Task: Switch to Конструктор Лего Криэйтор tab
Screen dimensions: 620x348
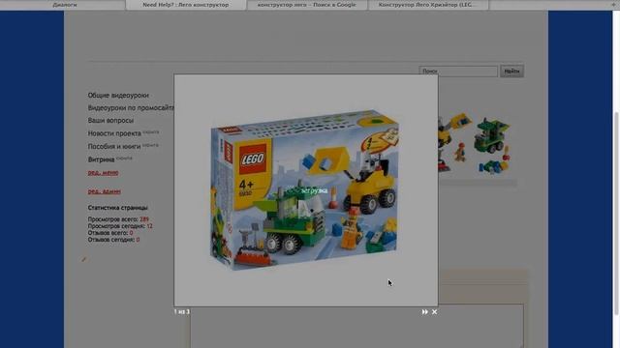Action: pyautogui.click(x=428, y=5)
